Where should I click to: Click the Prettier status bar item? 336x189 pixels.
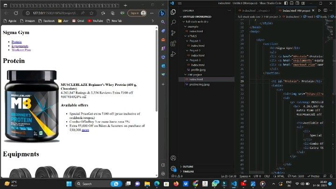(x=314, y=176)
